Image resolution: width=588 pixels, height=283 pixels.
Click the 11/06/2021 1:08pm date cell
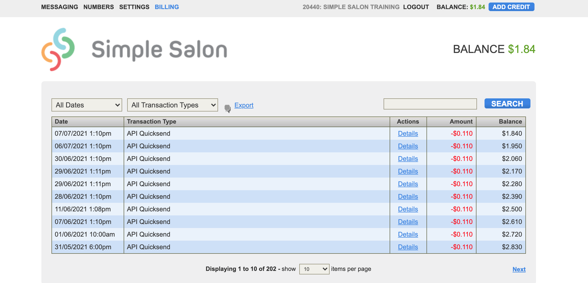click(88, 209)
